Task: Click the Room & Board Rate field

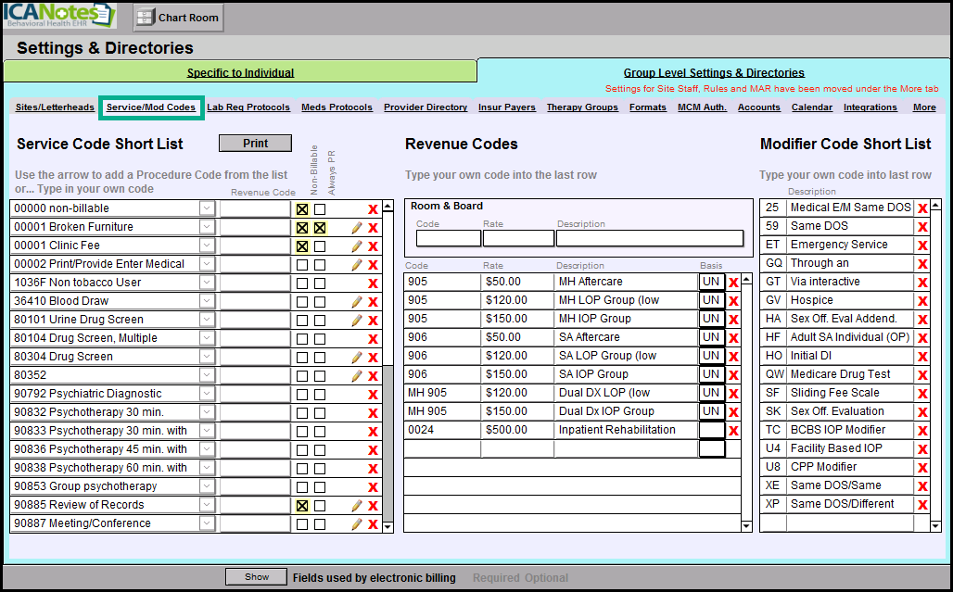Action: pyautogui.click(x=518, y=239)
